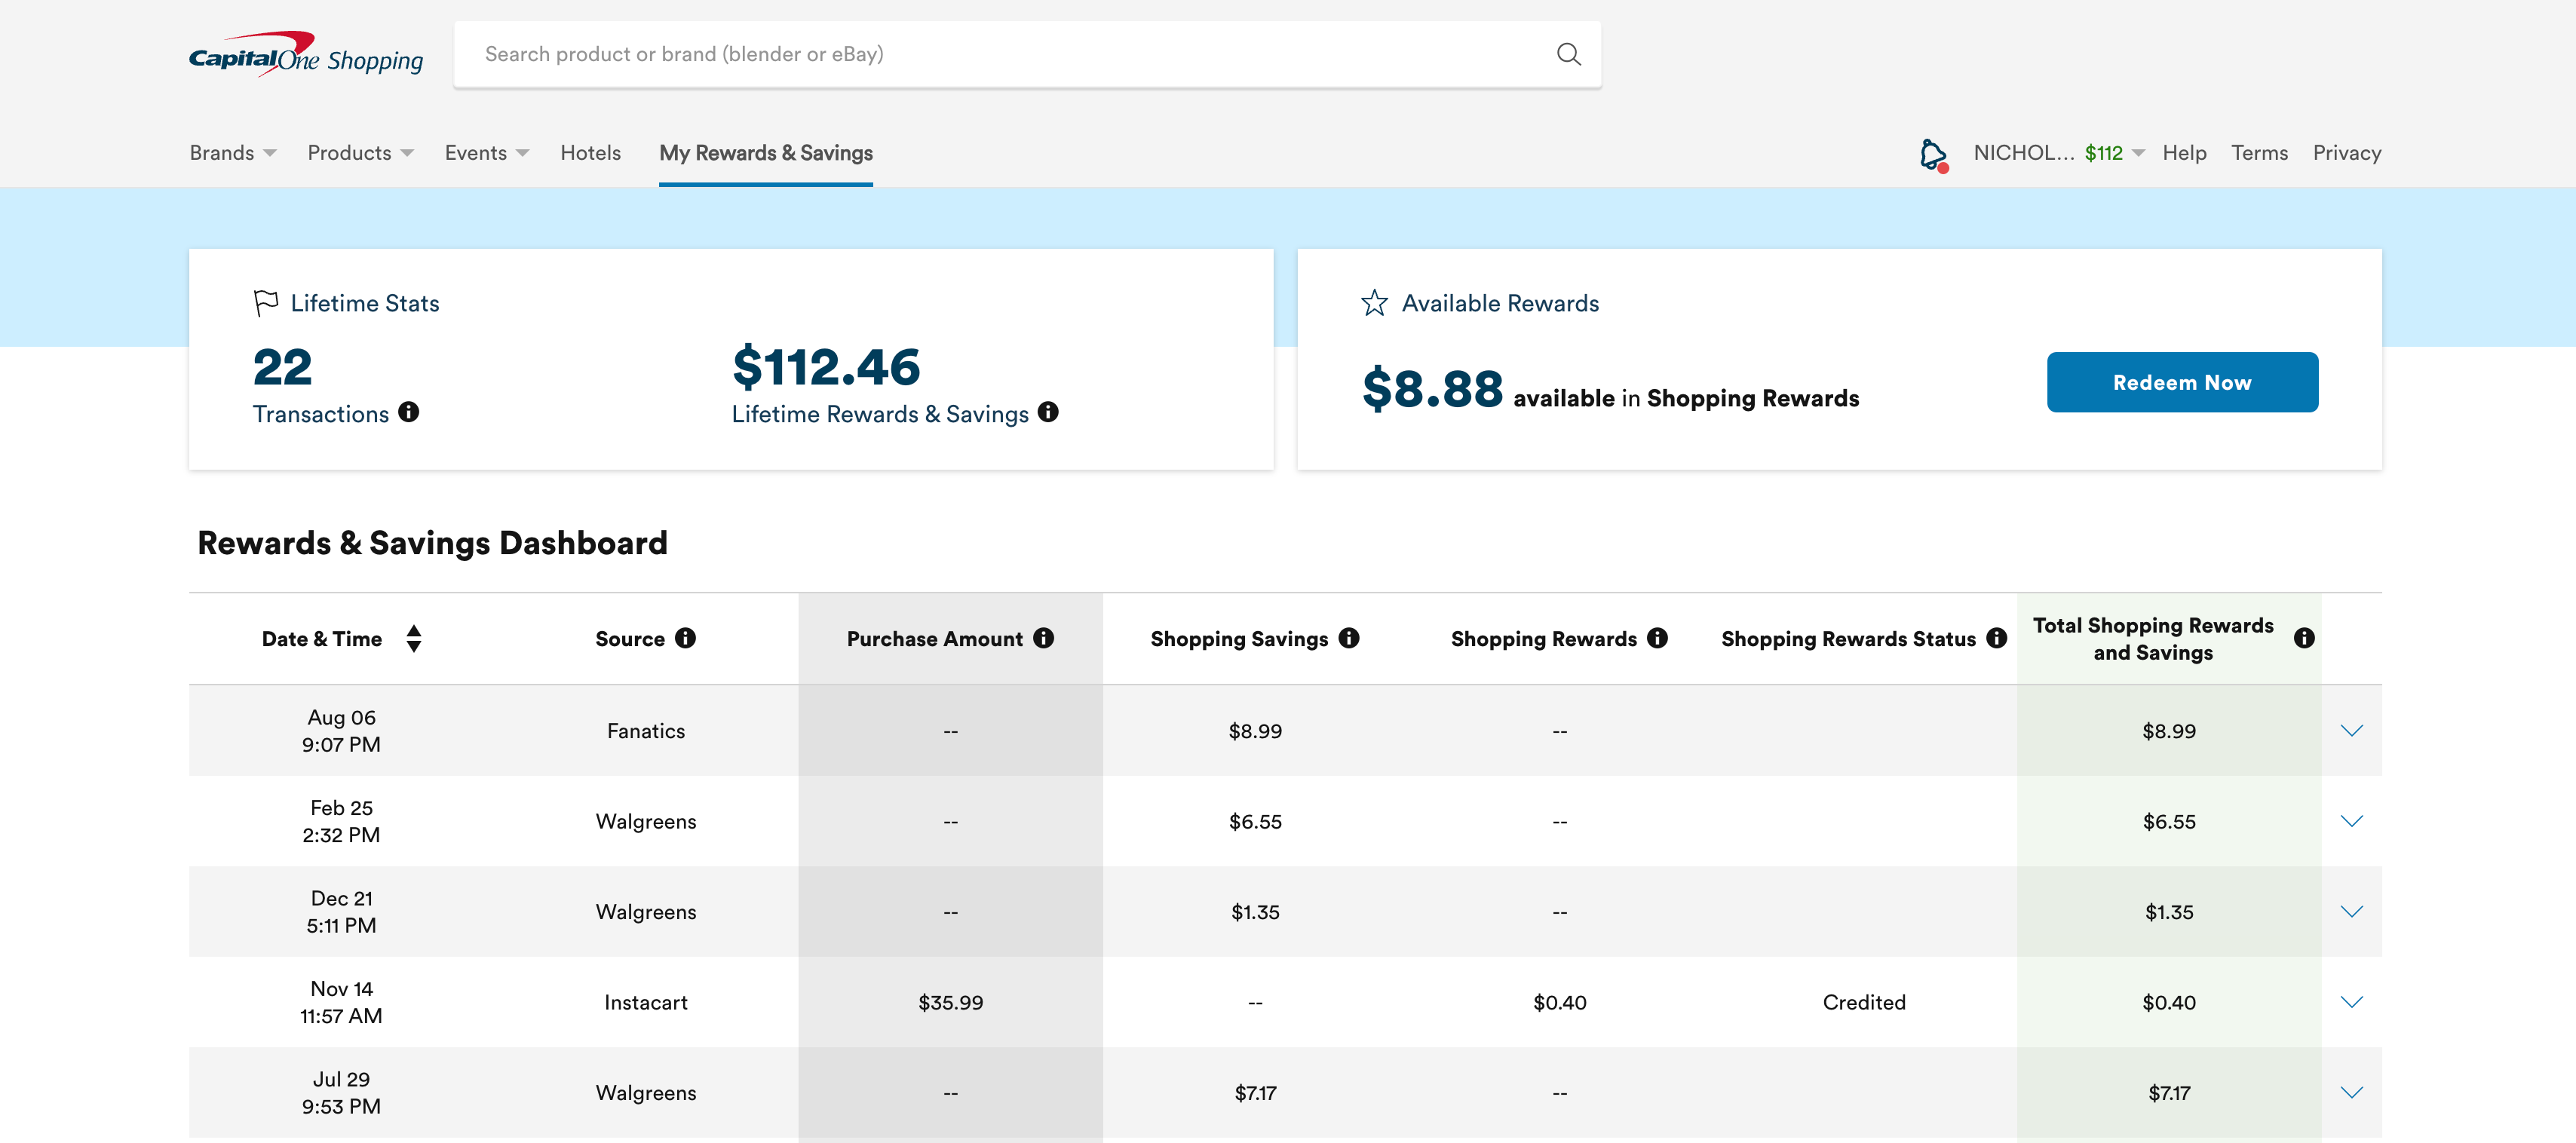Select My Rewards & Savings tab
This screenshot has height=1143, width=2576.
pyautogui.click(x=765, y=153)
